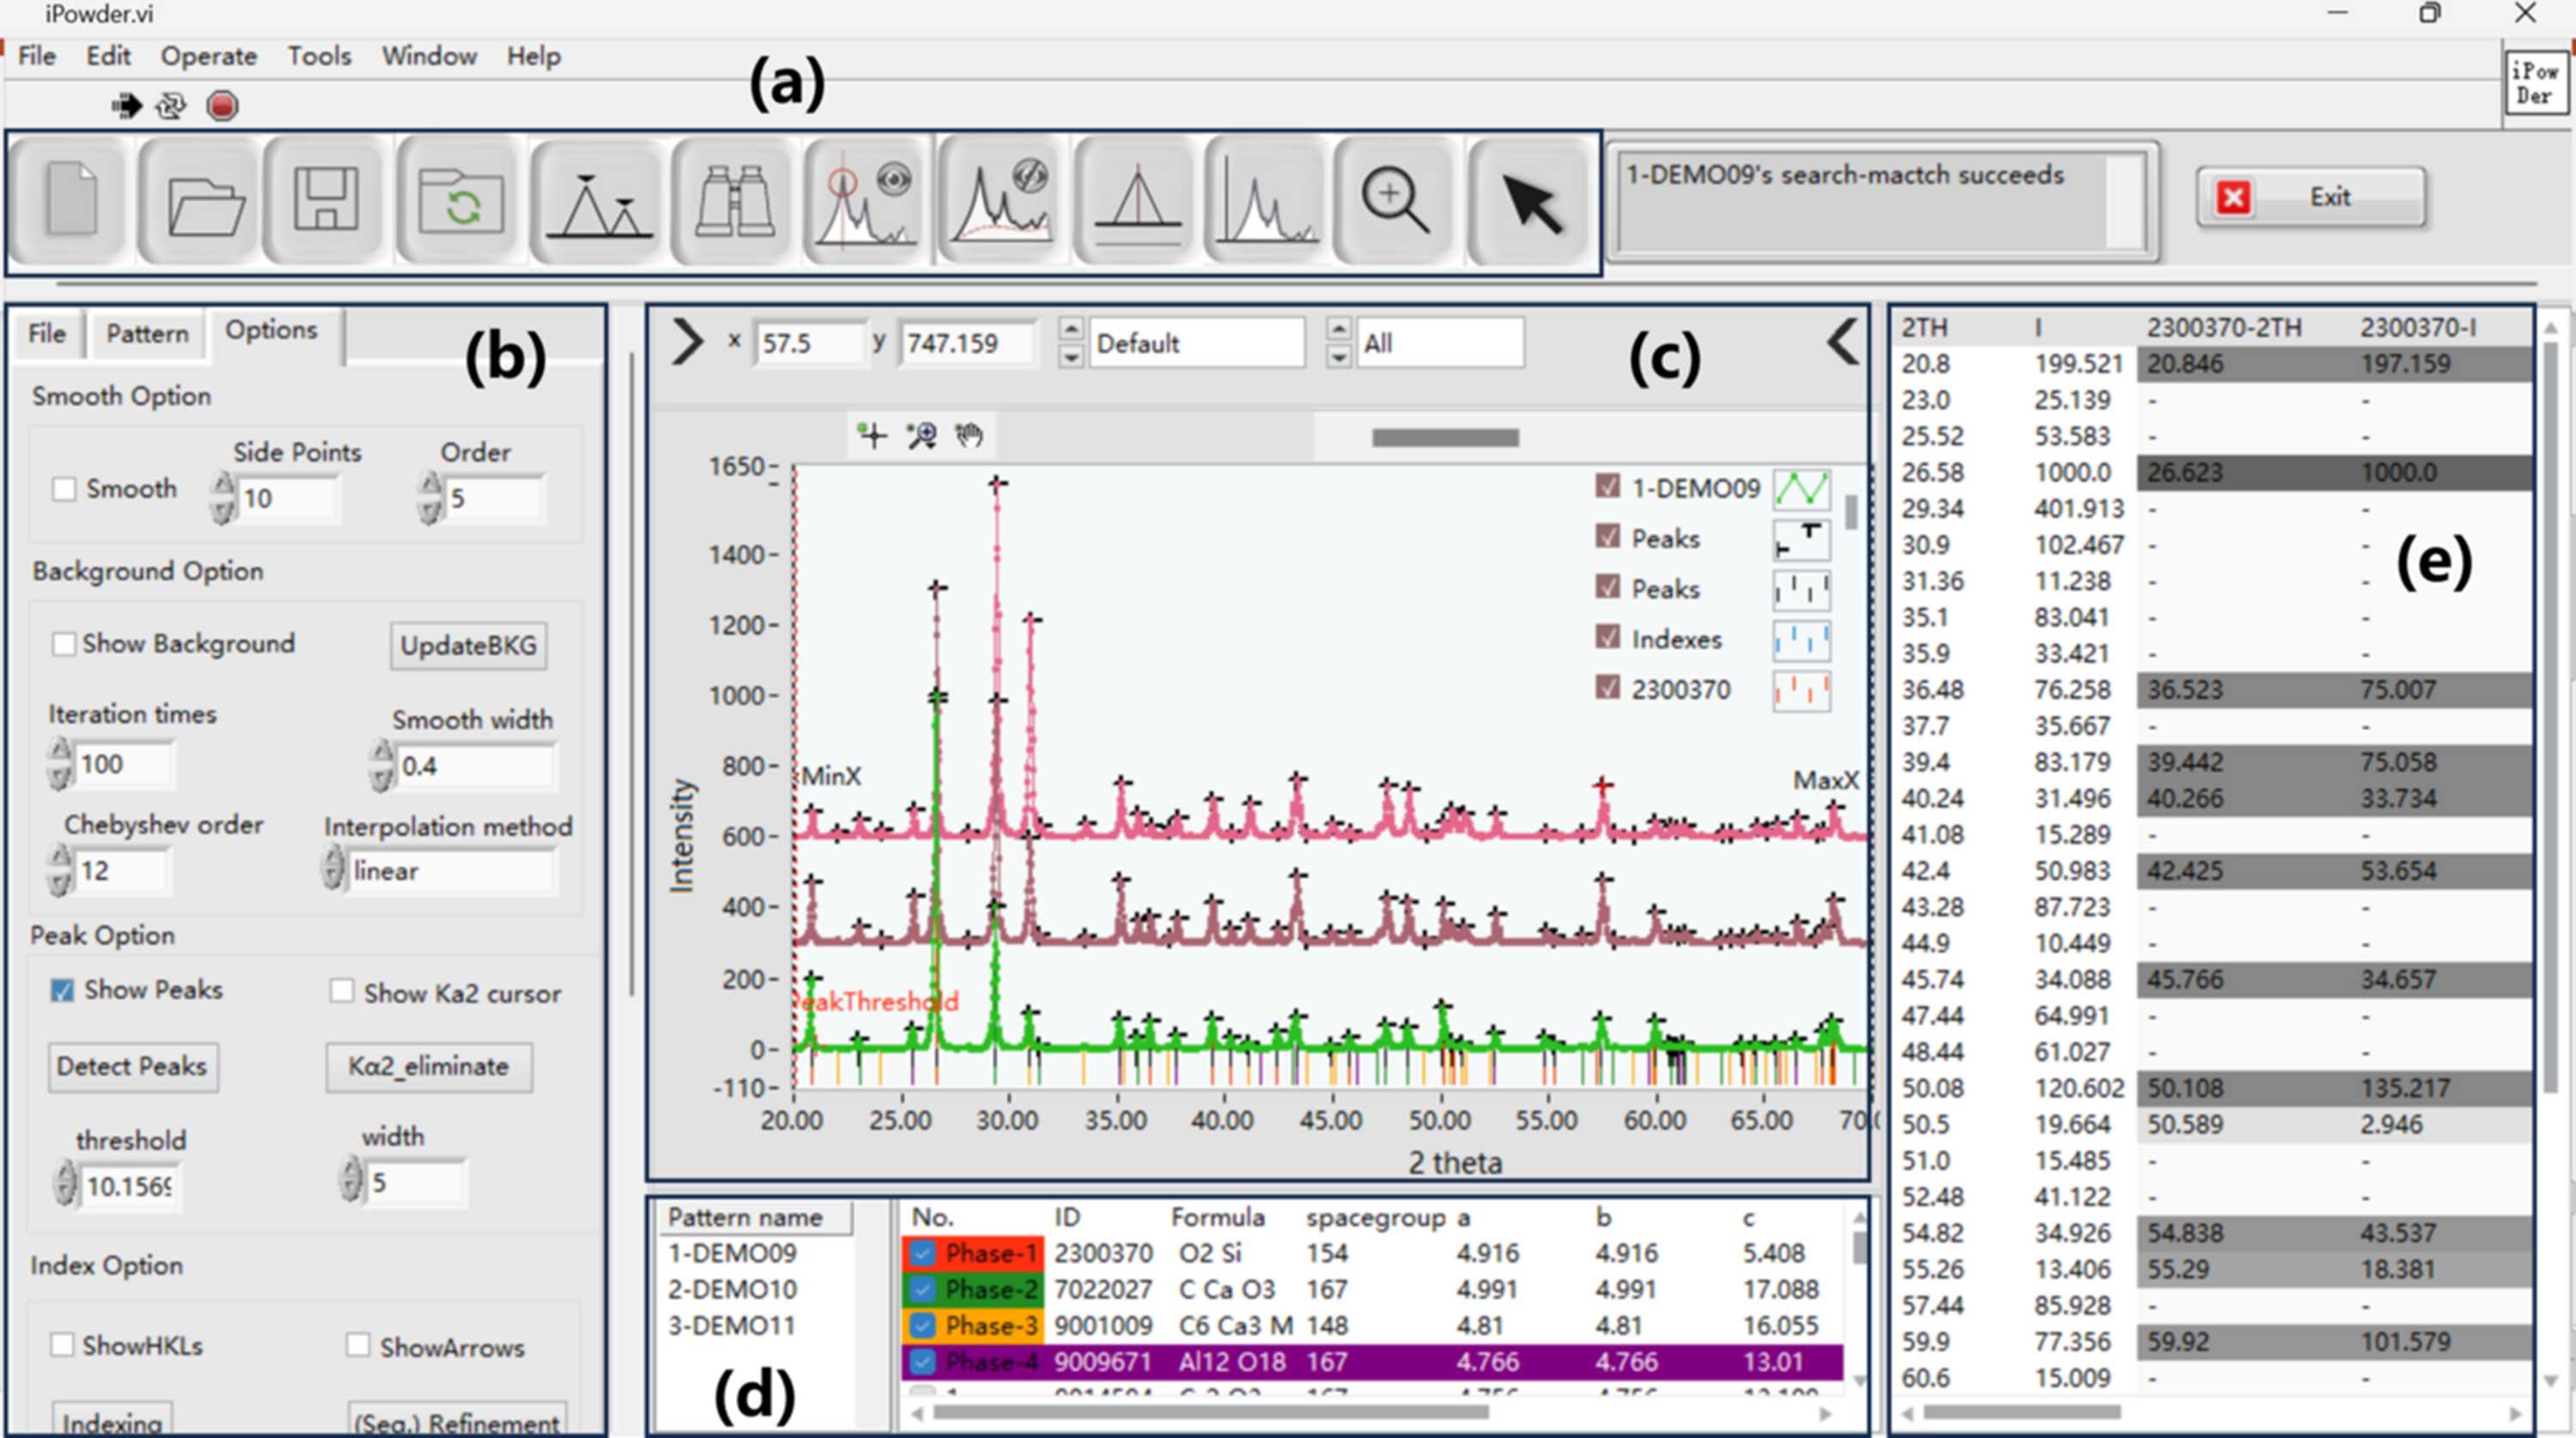The image size is (2576, 1438).
Task: Click the Exit button
Action: coord(2311,197)
